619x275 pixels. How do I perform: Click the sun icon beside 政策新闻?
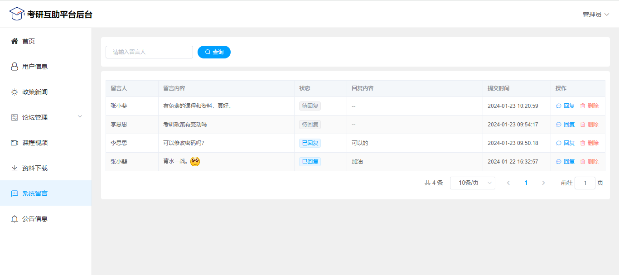pyautogui.click(x=15, y=92)
